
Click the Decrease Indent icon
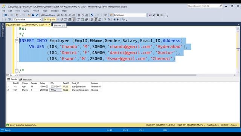pyautogui.click(x=114, y=19)
